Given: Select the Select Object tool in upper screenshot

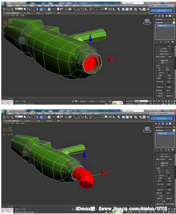Looking at the screenshot, I should [x=25, y=9].
